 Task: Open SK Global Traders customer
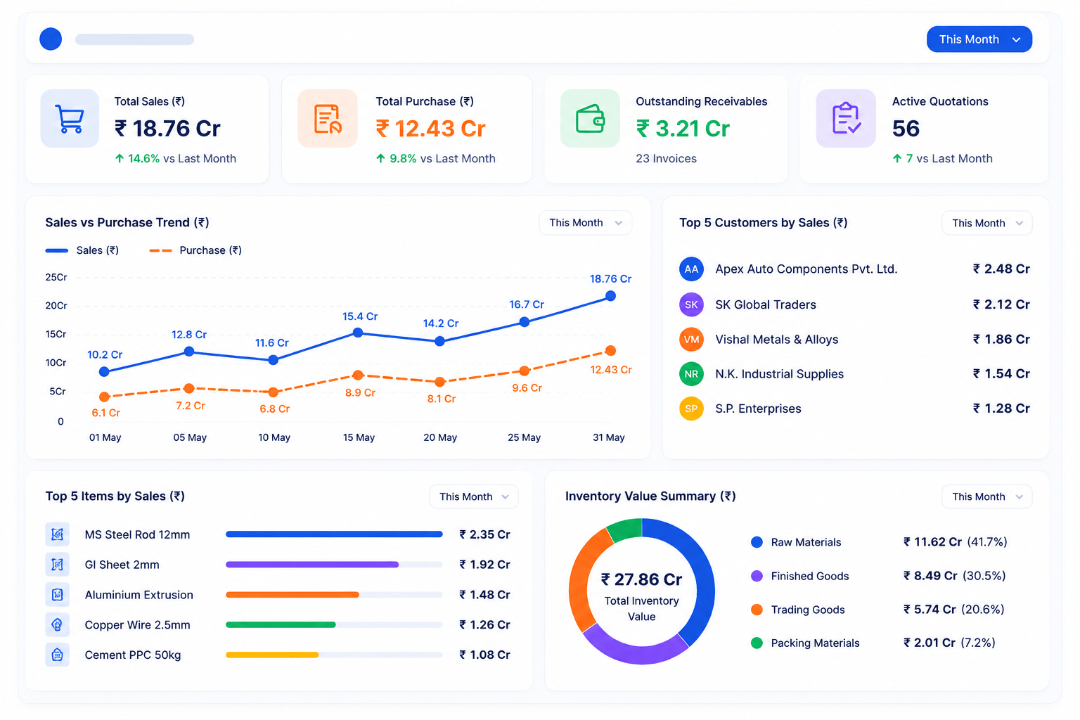(766, 304)
